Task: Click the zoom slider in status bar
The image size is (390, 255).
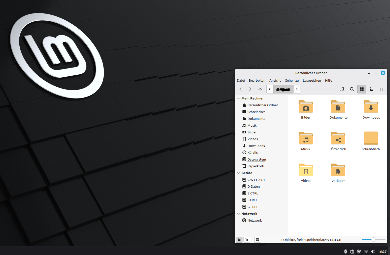Action: coord(374,240)
